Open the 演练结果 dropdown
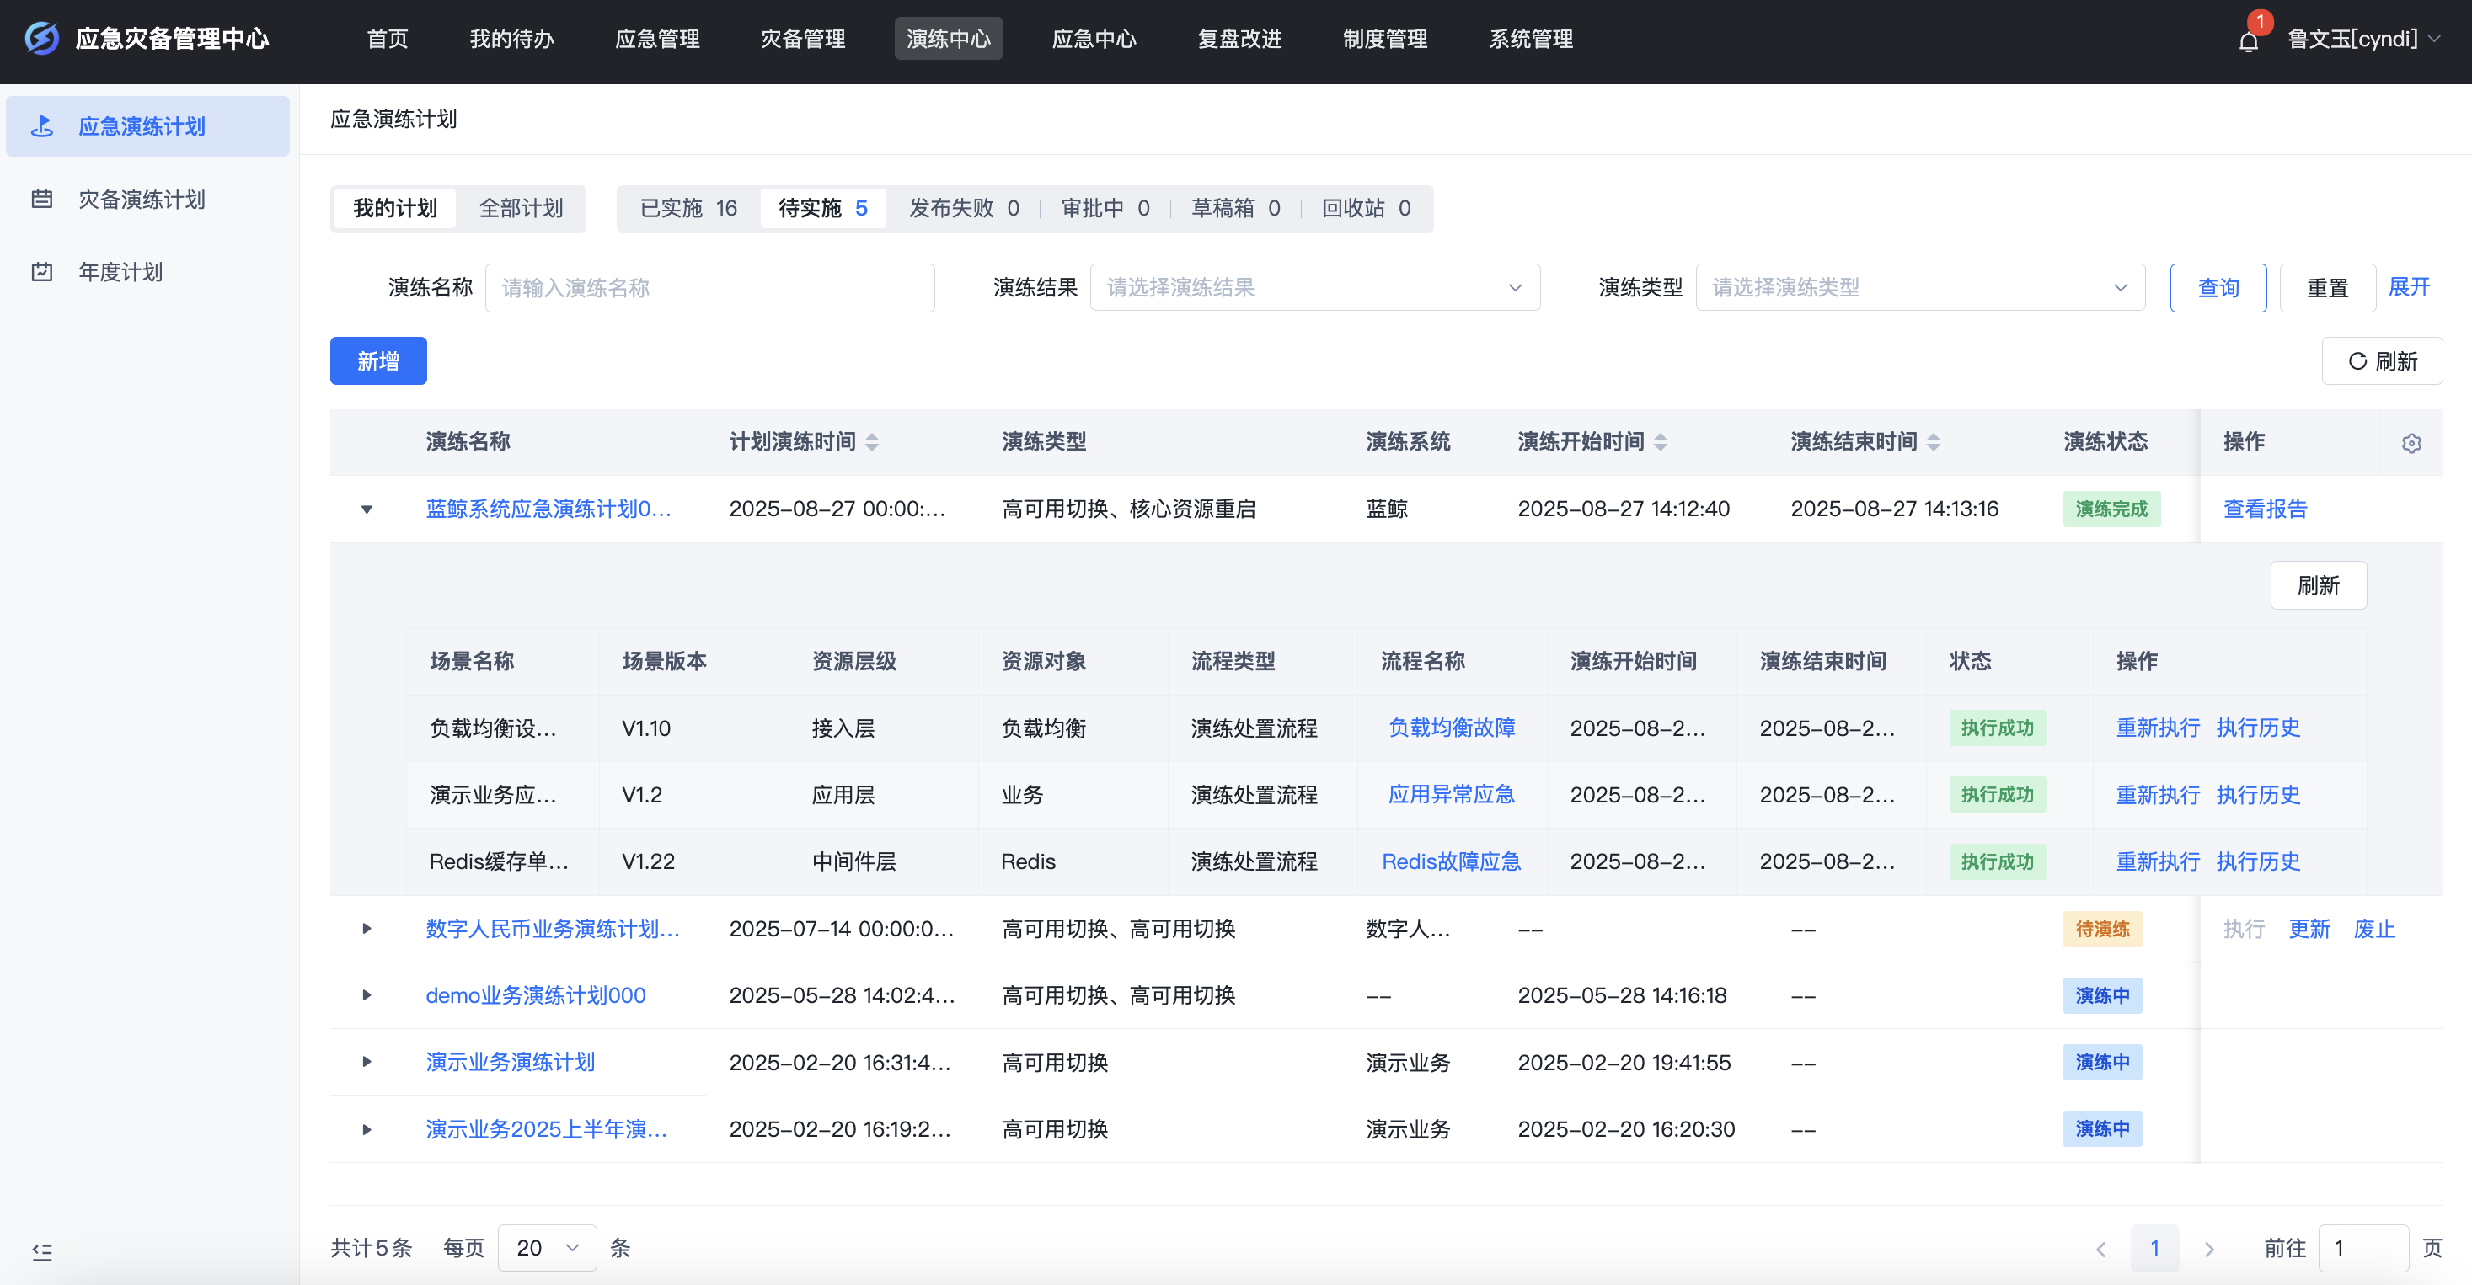Image resolution: width=2472 pixels, height=1285 pixels. [x=1314, y=287]
